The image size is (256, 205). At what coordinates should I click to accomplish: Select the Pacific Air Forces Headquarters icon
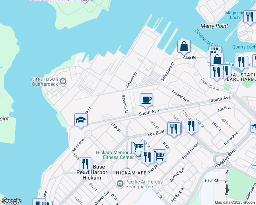coord(120,184)
